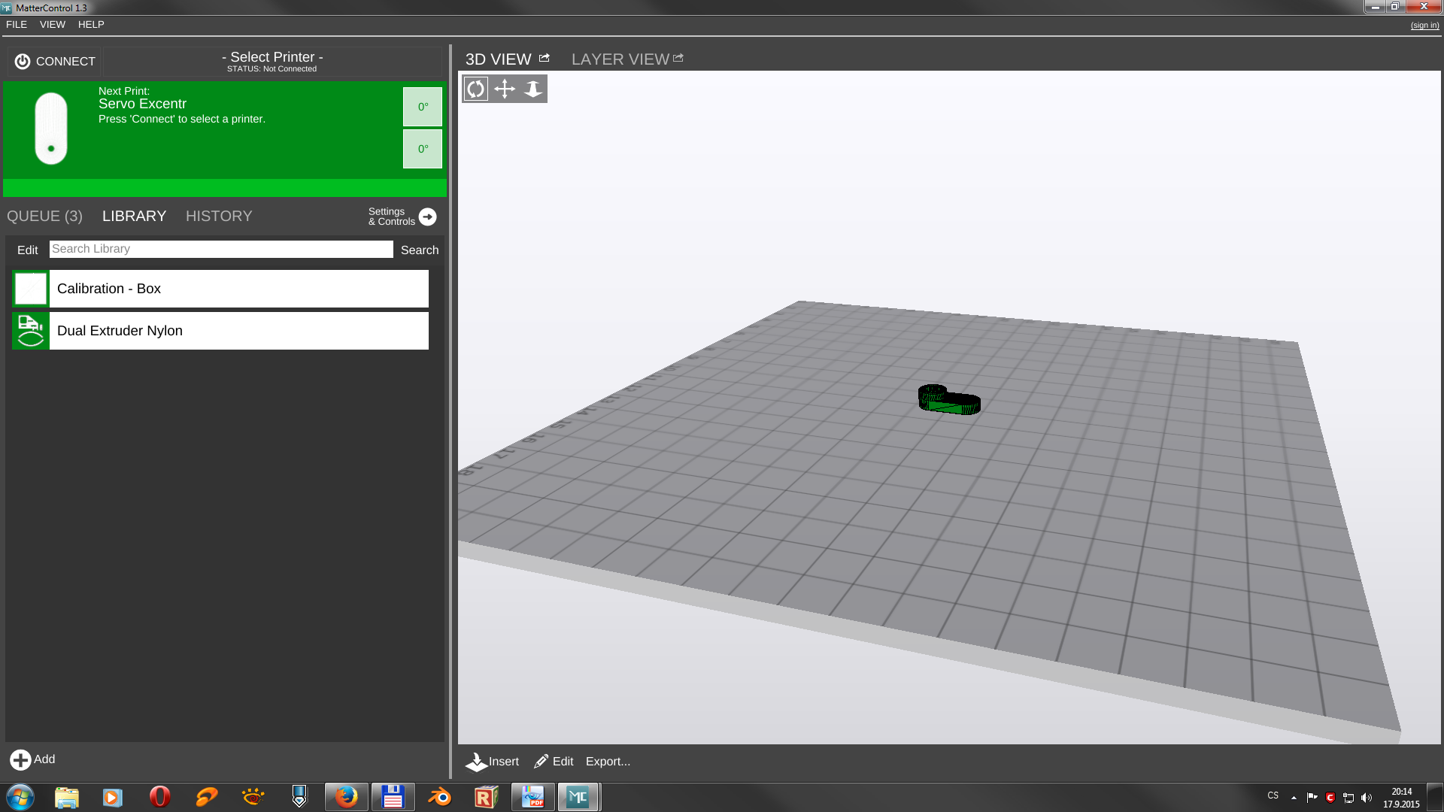
Task: Open Settings & Controls arrow
Action: (x=427, y=217)
